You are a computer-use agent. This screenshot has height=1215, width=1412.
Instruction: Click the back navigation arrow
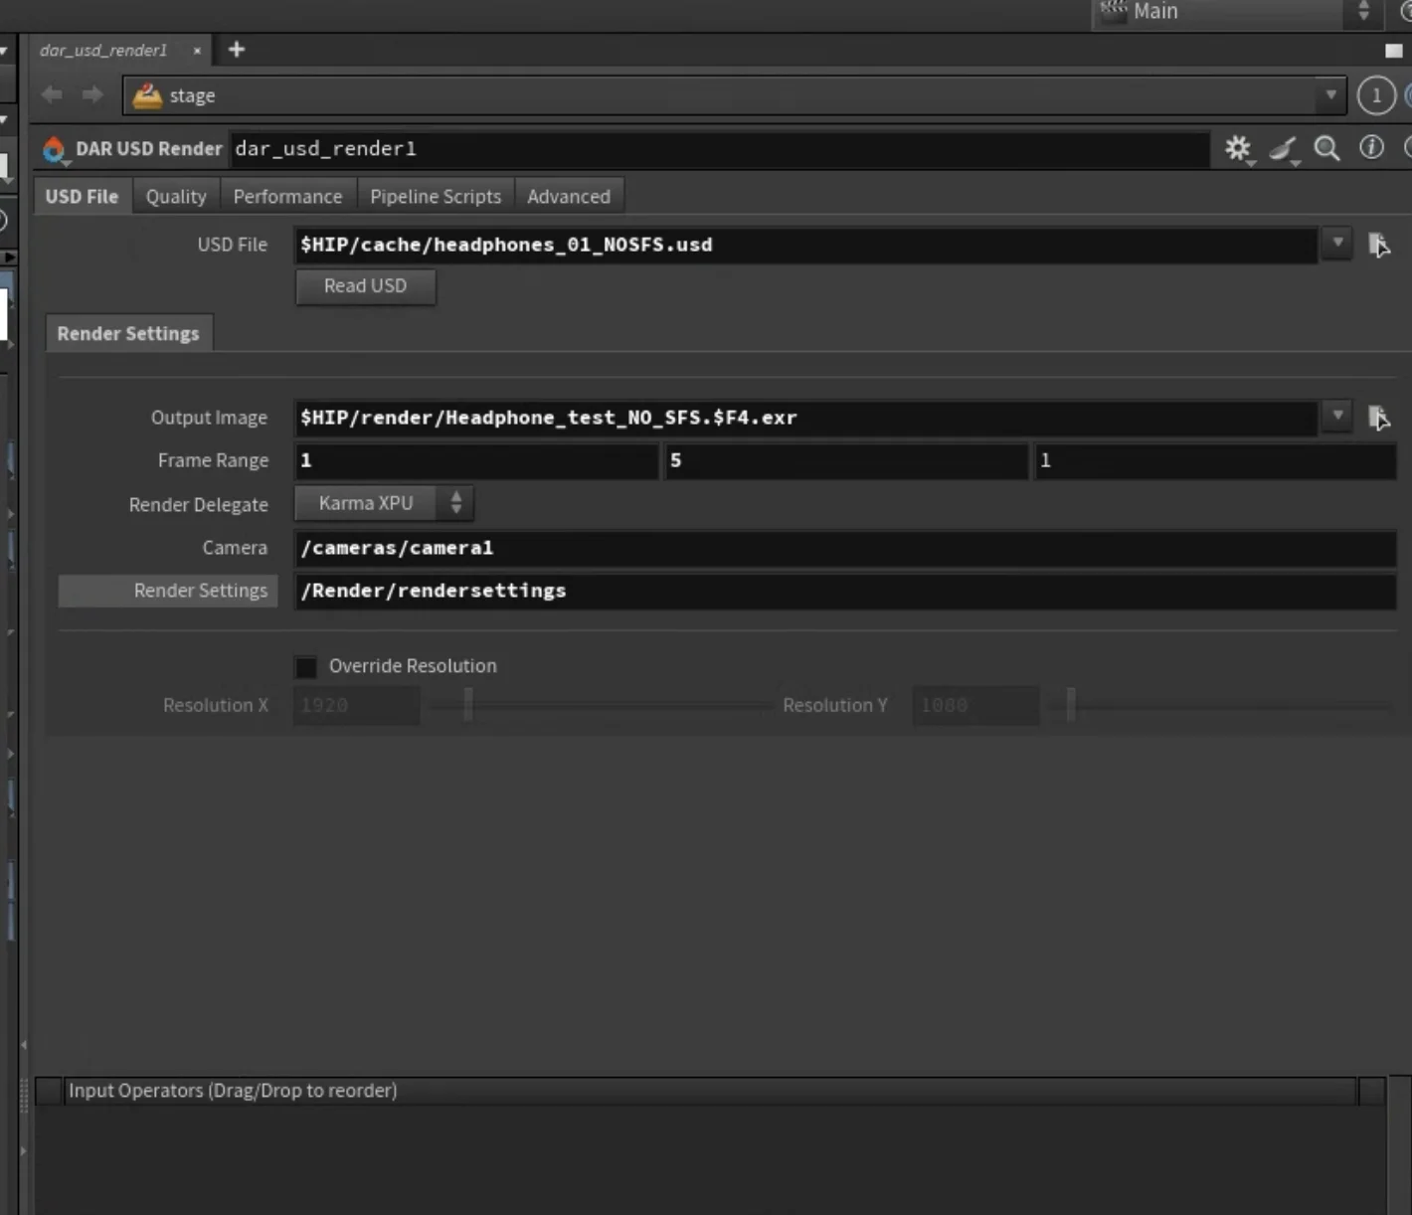tap(51, 94)
